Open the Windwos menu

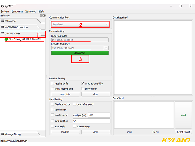[31, 12]
